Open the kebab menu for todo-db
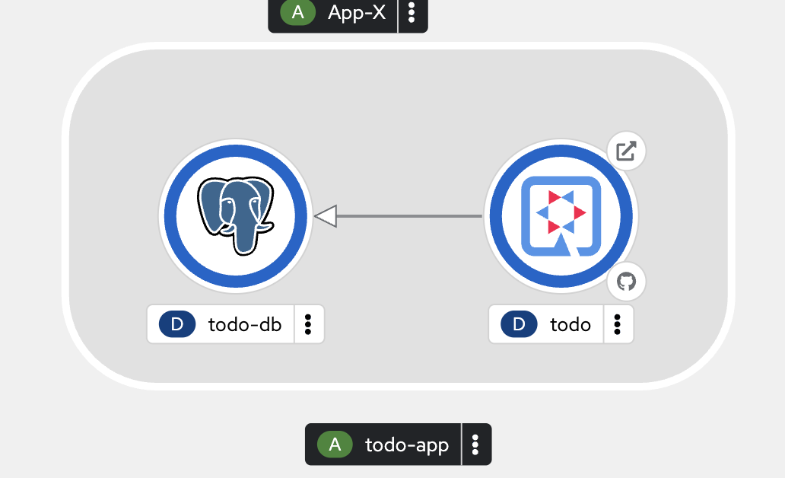The width and height of the screenshot is (785, 478). click(x=308, y=324)
